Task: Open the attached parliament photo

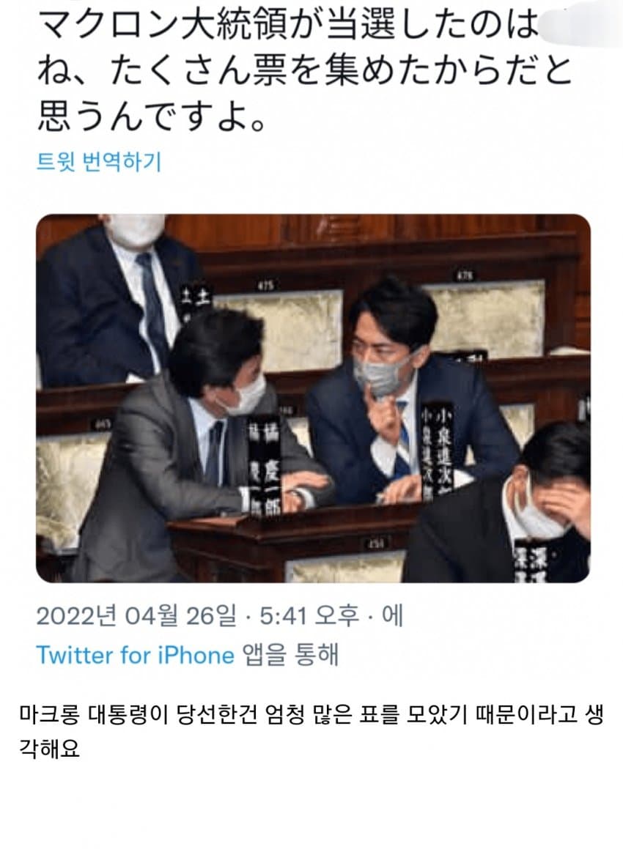Action: [313, 398]
